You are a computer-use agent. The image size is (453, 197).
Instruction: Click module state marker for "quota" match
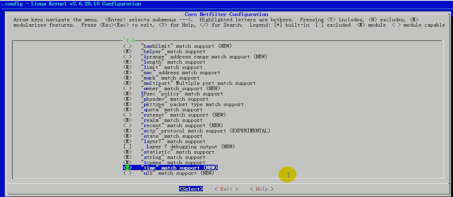[127, 110]
